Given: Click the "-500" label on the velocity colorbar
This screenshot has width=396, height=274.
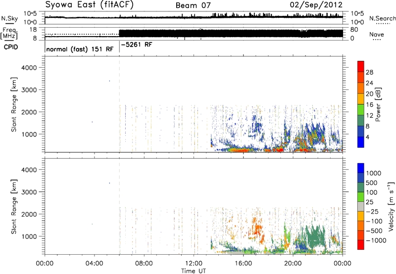Looking at the screenshot, I should 374,230.
